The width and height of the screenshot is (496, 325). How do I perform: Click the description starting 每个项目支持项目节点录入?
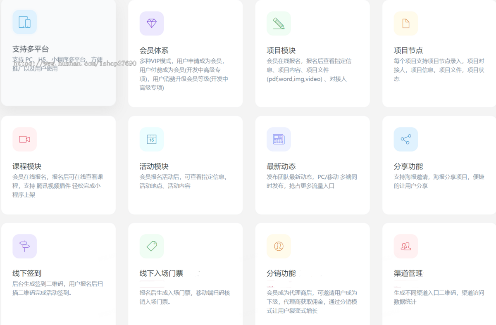(439, 70)
